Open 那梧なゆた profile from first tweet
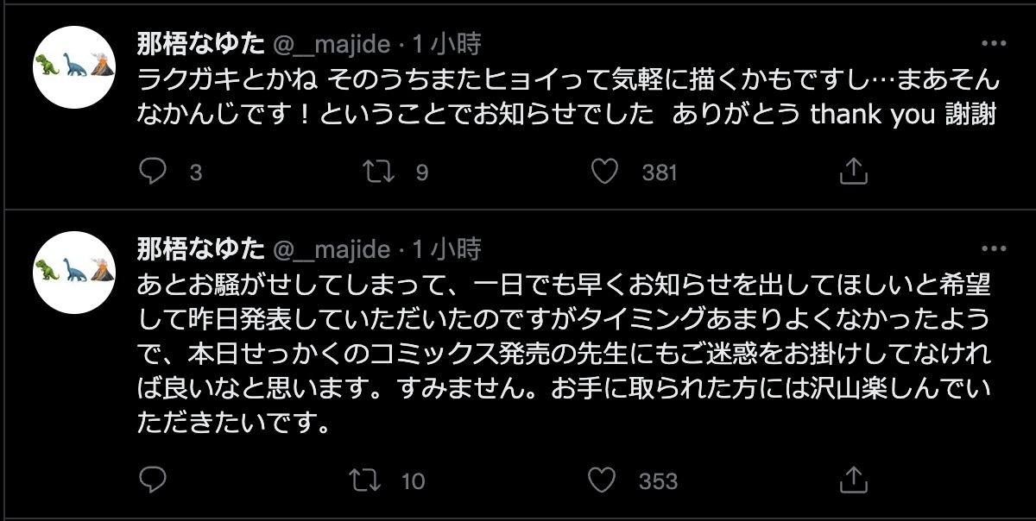1036x521 pixels. point(201,43)
